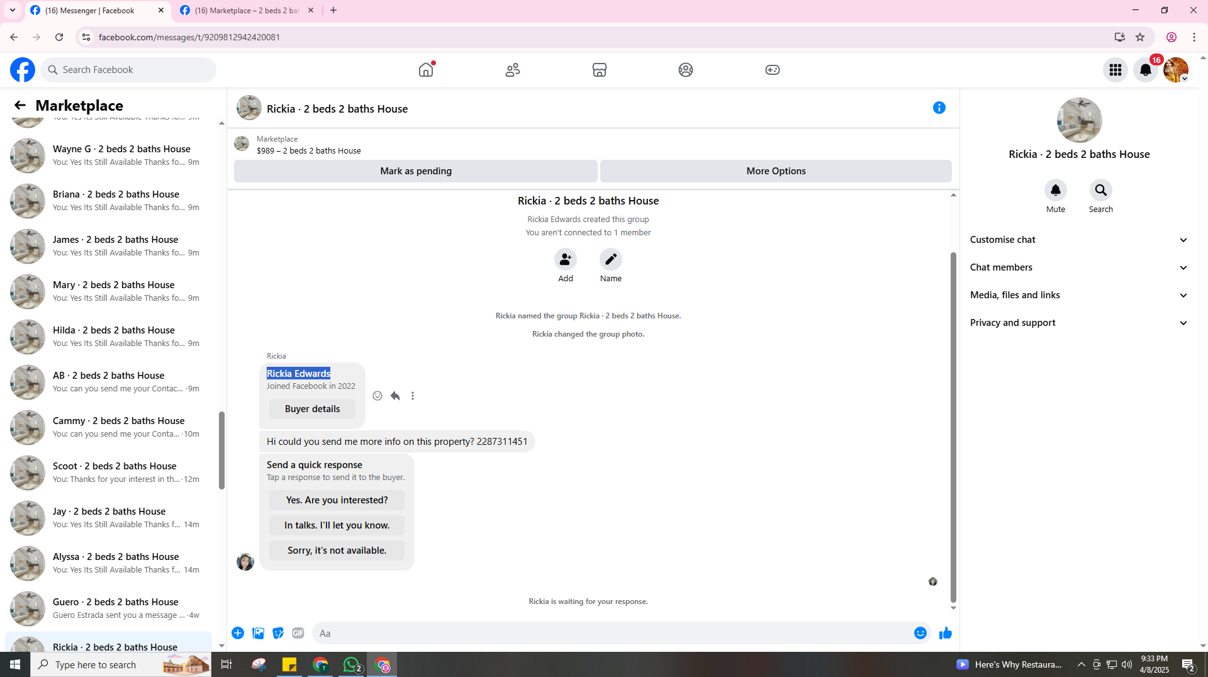Send quick response Yes. Are you interested?
Viewport: 1208px width, 677px height.
click(337, 500)
